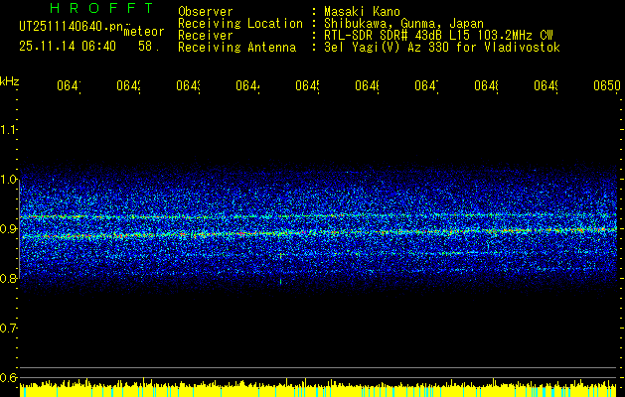Click the 'Receiving Antenna' label
Viewport: 625px width, 397px height.
[236, 48]
